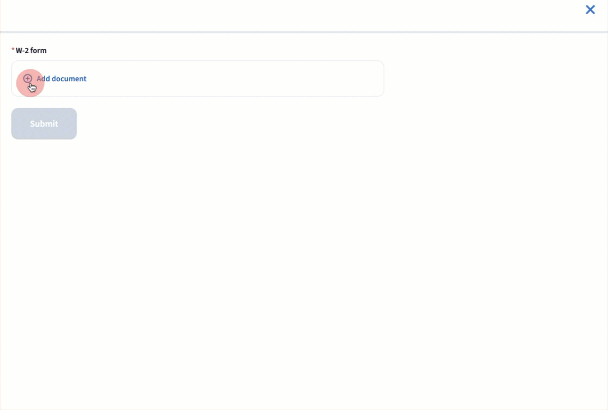Click the W-2 form heading text
Image resolution: width=608 pixels, height=410 pixels.
point(31,50)
